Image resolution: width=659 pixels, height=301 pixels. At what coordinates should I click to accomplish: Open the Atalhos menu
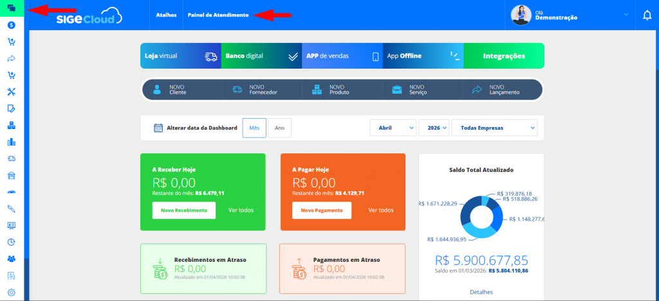166,15
